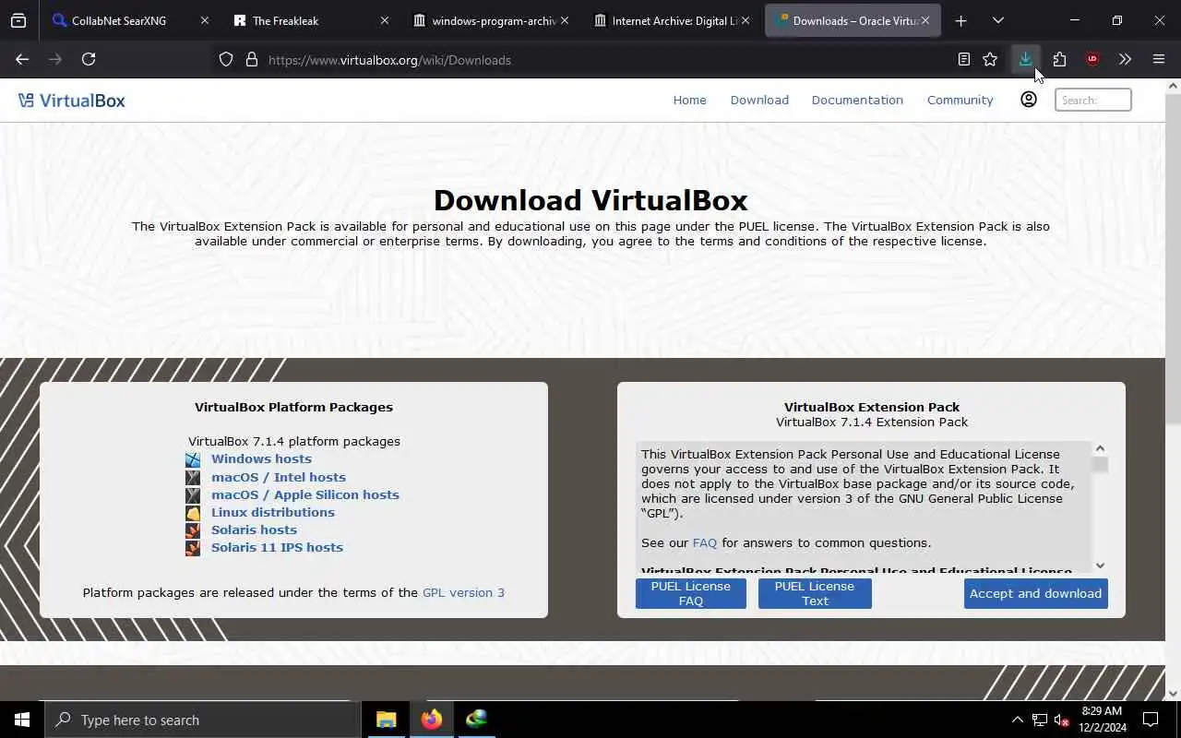
Task: Close the Downloads – Oracle VirtualBox tab
Action: pyautogui.click(x=925, y=20)
